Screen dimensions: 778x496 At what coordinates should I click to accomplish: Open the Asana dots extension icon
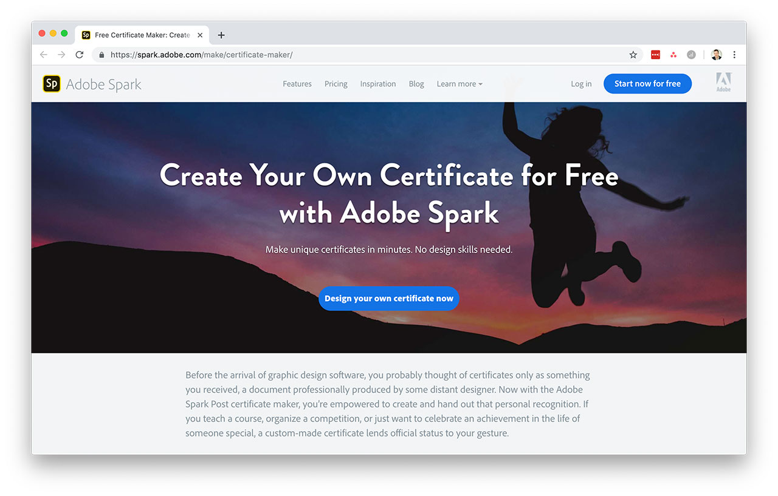(673, 55)
